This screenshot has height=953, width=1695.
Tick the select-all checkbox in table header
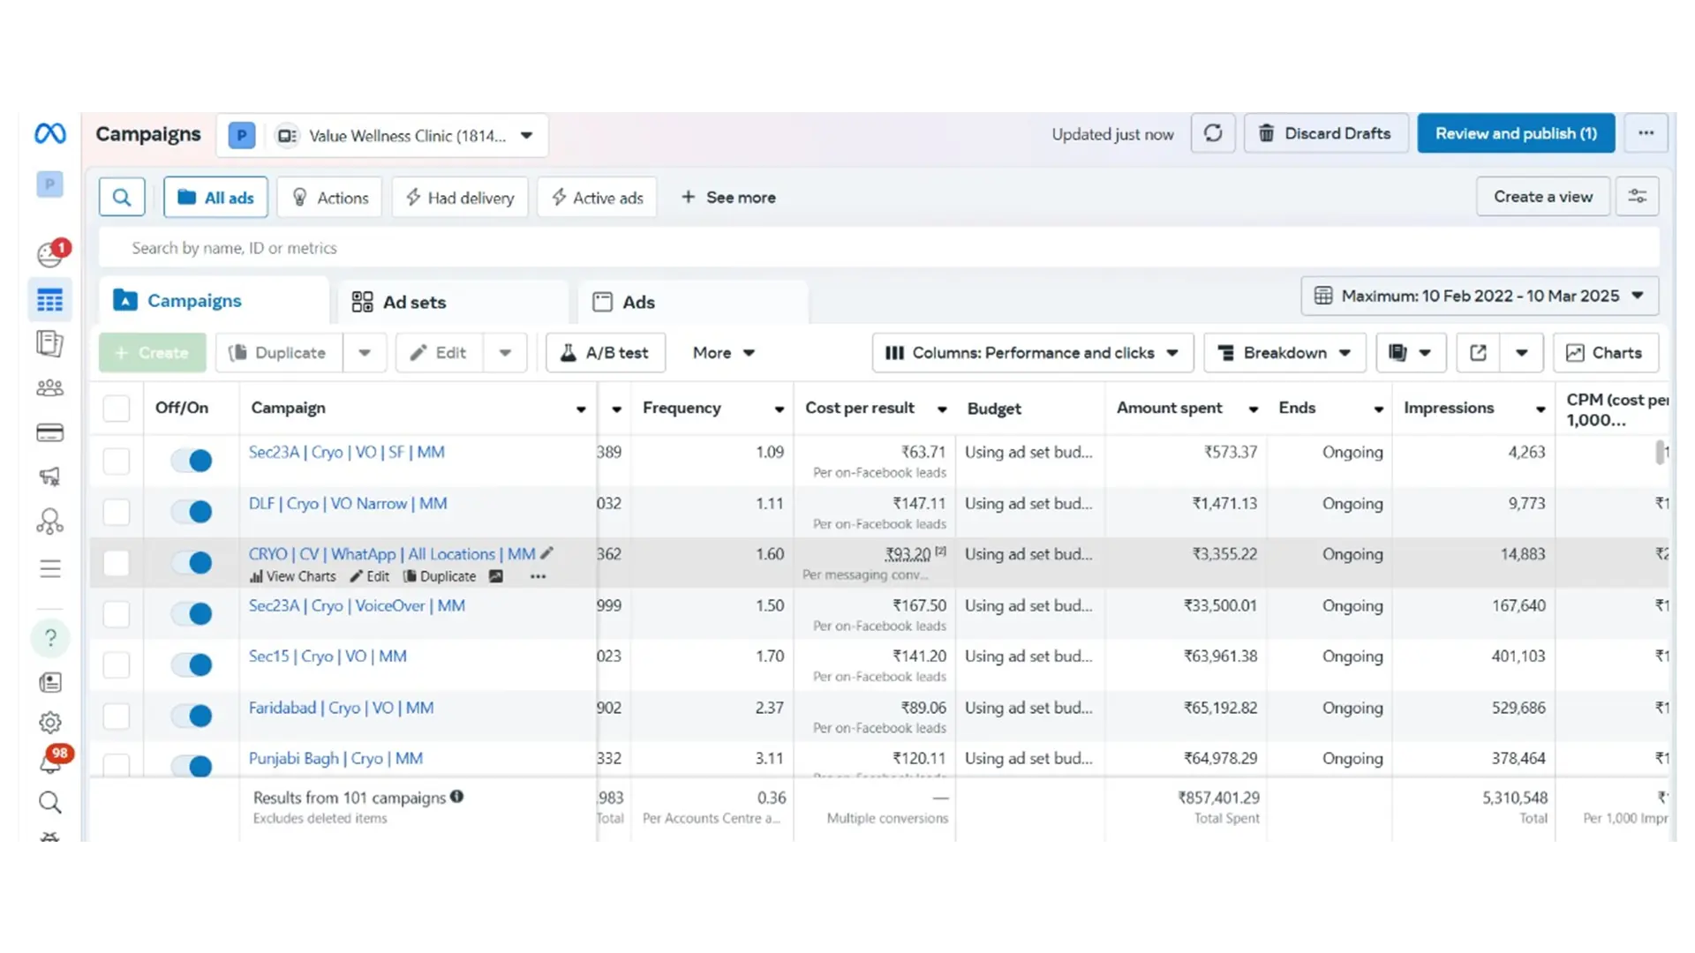click(x=117, y=408)
